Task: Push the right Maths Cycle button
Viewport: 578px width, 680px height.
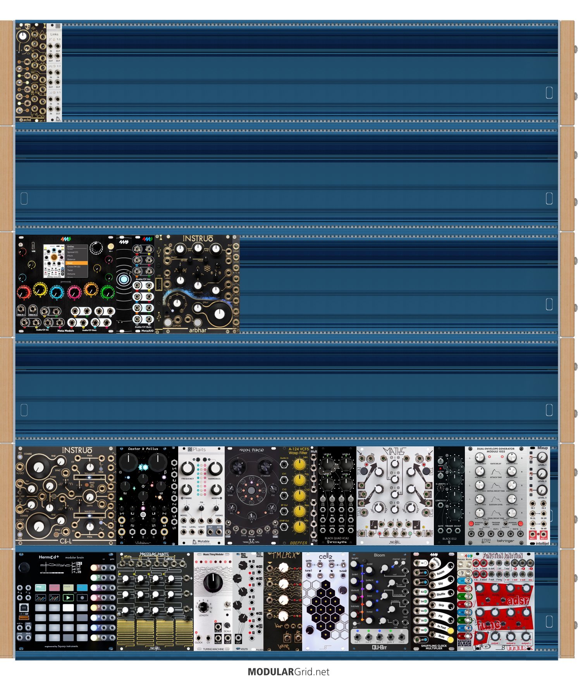Action: (x=426, y=471)
